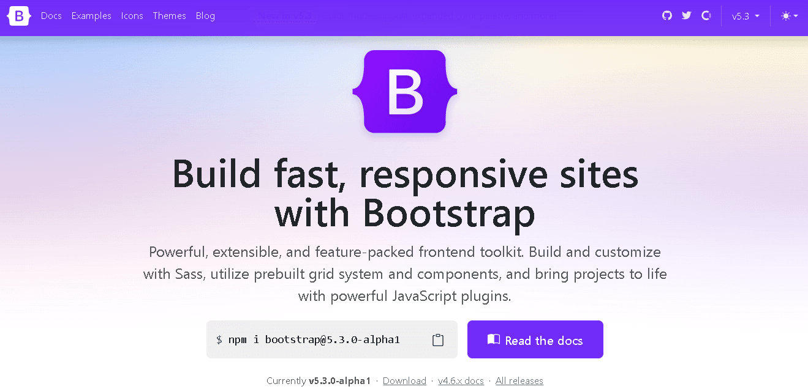Open Blog in the navbar
This screenshot has width=808, height=392.
coord(205,16)
